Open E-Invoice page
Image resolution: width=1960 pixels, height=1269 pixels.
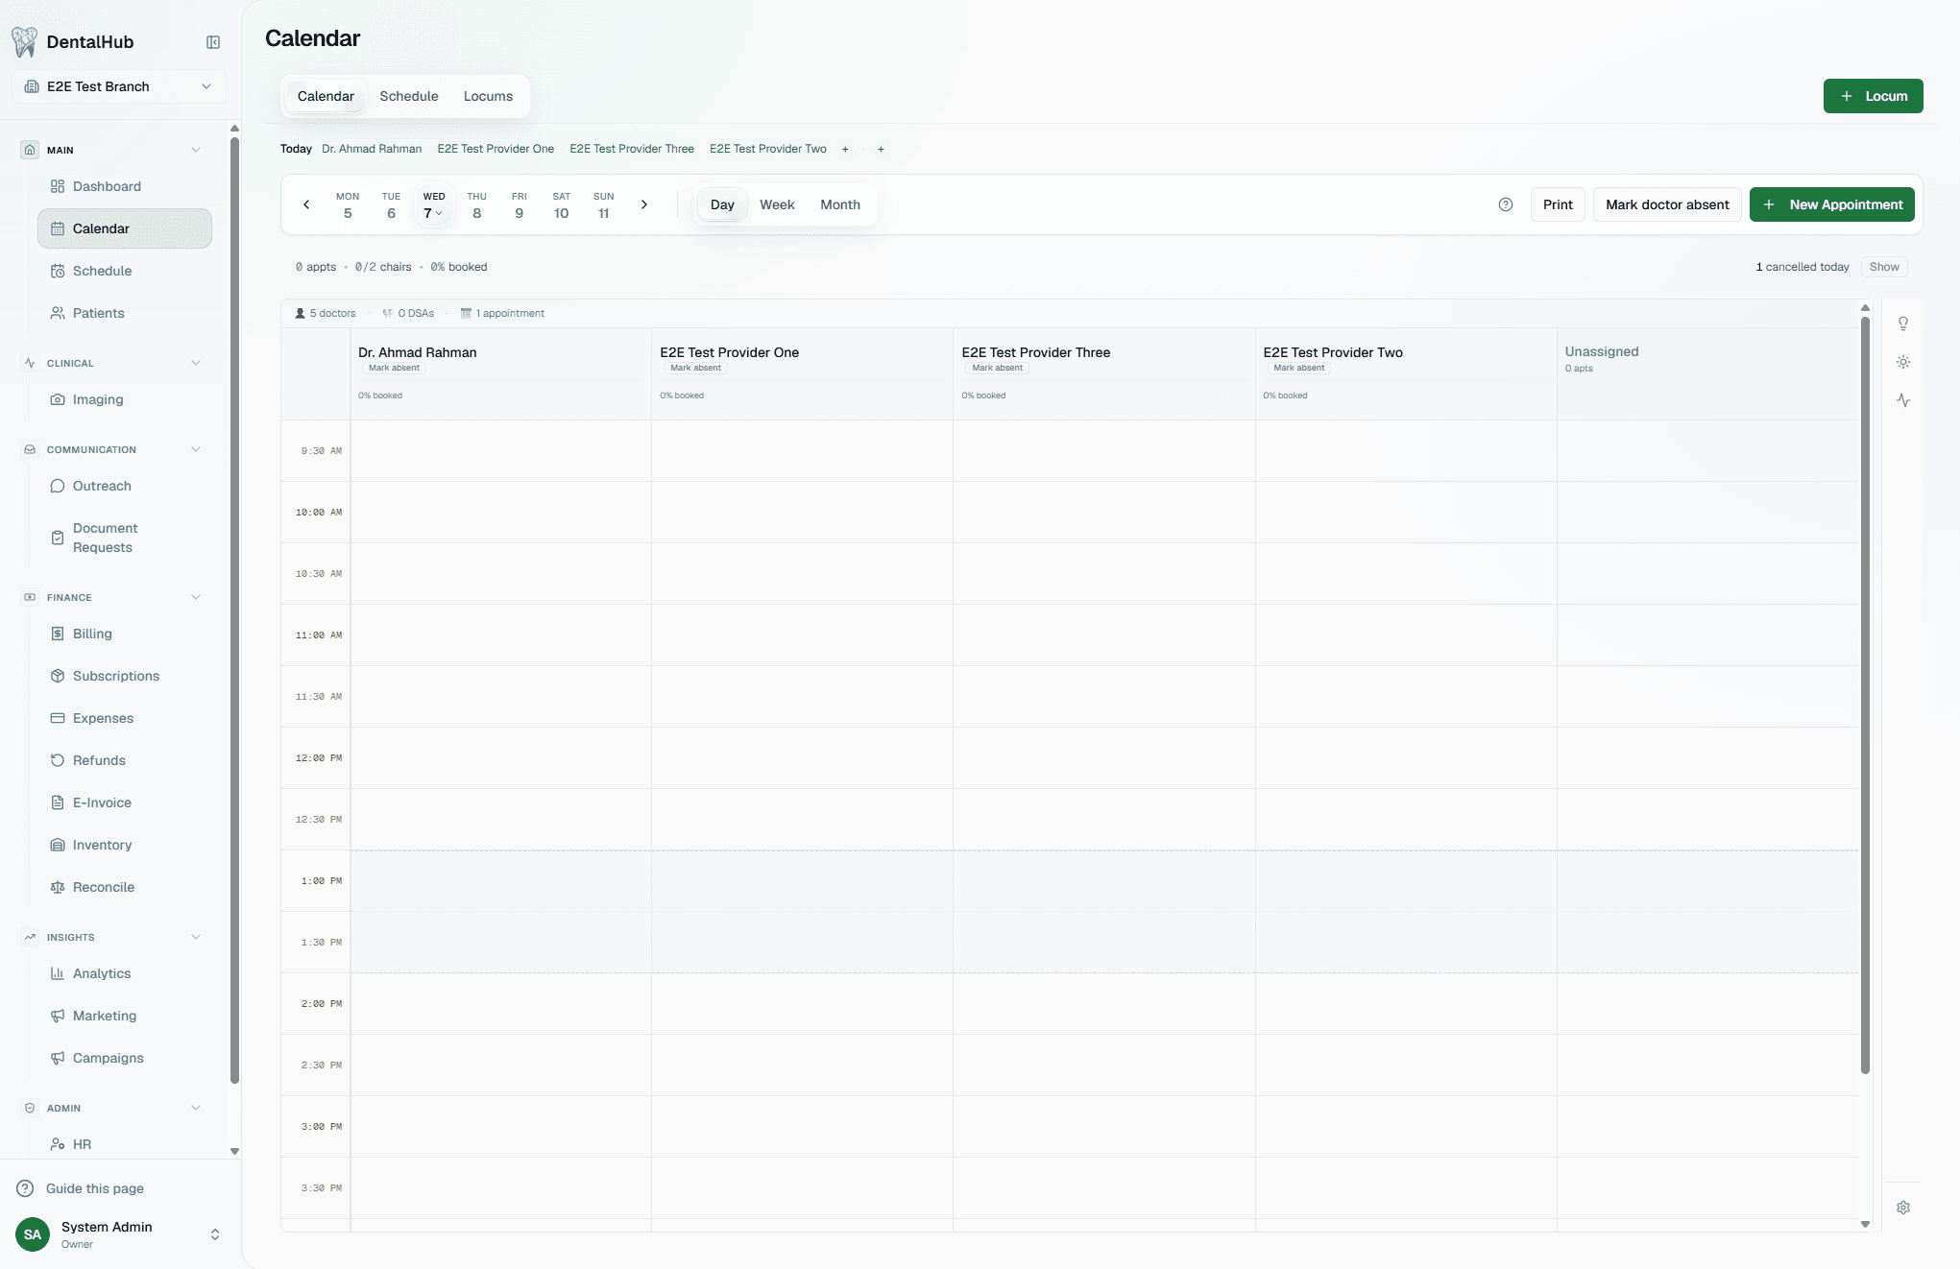[125, 802]
